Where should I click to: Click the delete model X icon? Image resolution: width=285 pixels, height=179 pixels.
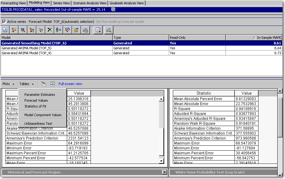(x=49, y=30)
